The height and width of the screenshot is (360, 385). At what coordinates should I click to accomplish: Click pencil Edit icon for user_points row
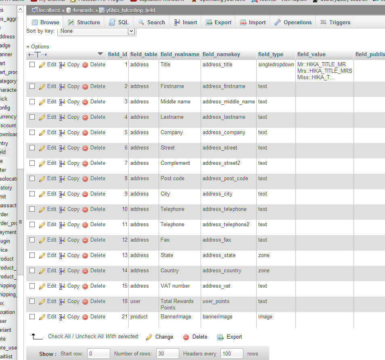(x=42, y=302)
